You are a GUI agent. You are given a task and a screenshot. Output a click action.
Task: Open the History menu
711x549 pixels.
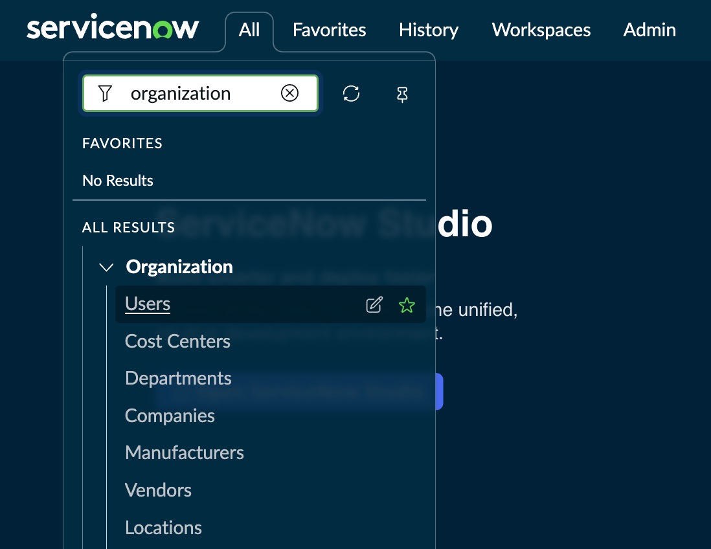(x=429, y=30)
